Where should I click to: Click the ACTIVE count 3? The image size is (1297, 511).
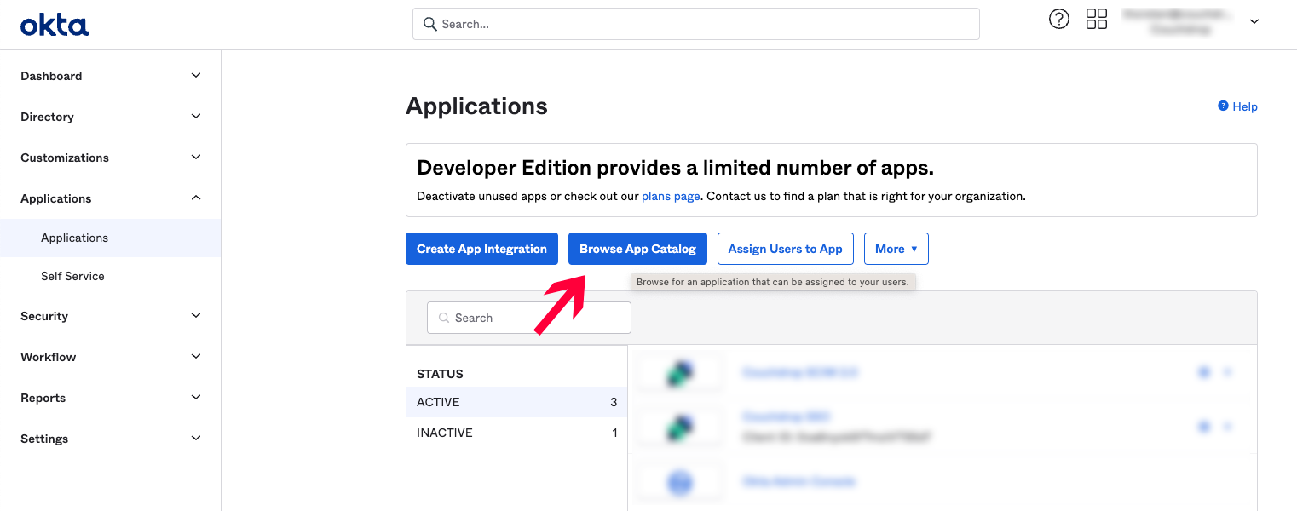click(x=614, y=402)
